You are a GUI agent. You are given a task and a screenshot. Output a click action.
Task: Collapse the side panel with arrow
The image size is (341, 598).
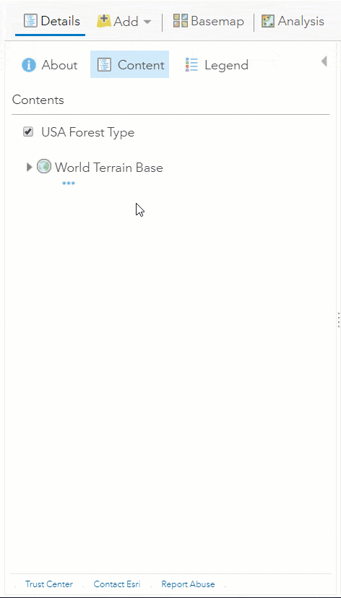coord(324,61)
